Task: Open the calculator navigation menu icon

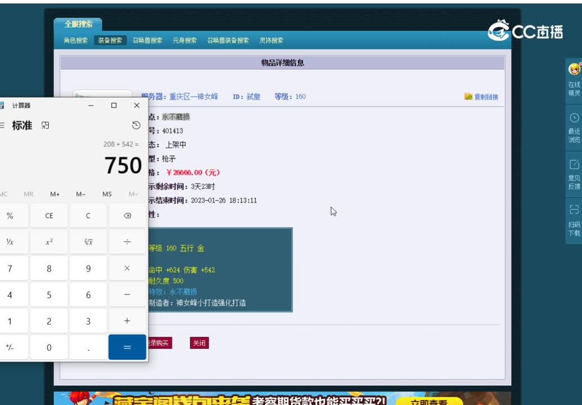Action: [3, 125]
